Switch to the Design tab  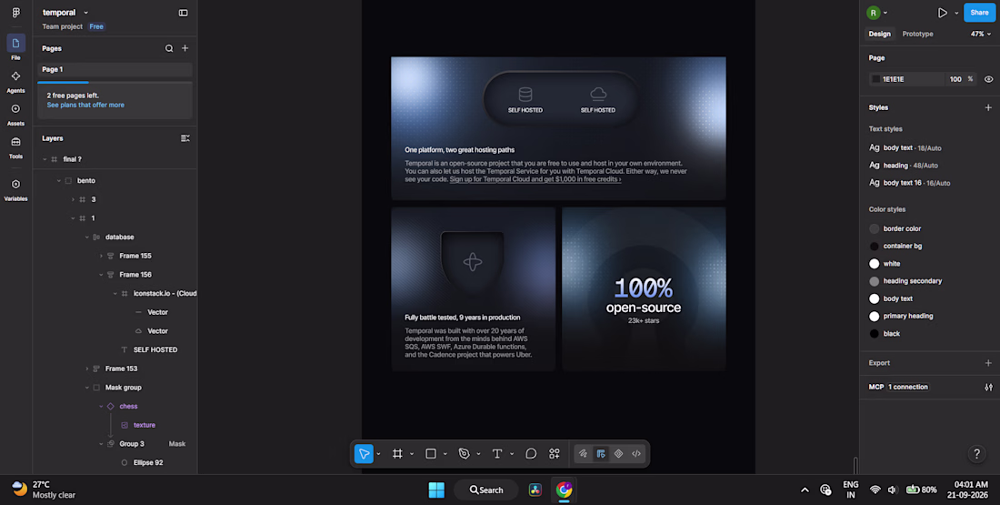pyautogui.click(x=879, y=34)
